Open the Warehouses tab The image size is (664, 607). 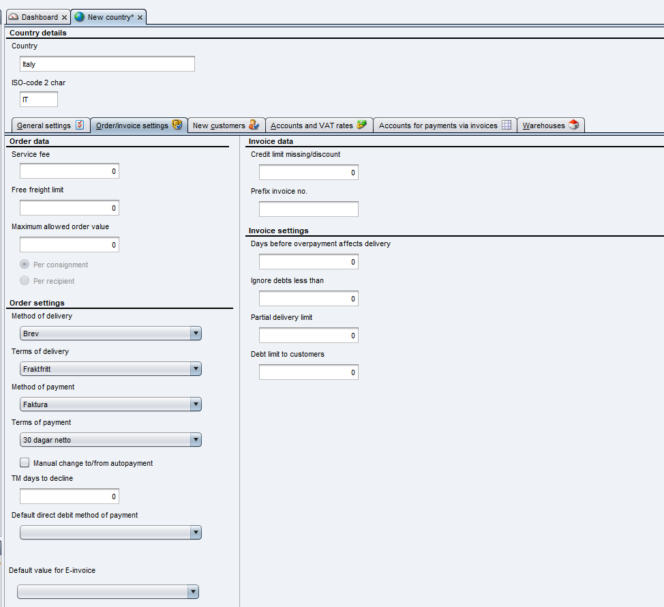(543, 125)
